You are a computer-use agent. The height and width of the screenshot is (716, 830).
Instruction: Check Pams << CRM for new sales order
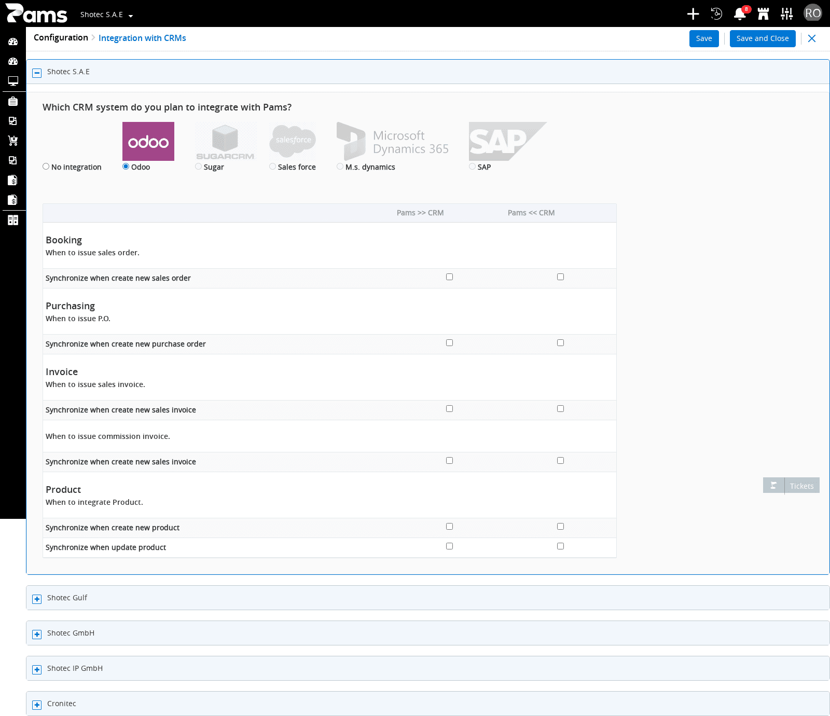[x=561, y=277]
